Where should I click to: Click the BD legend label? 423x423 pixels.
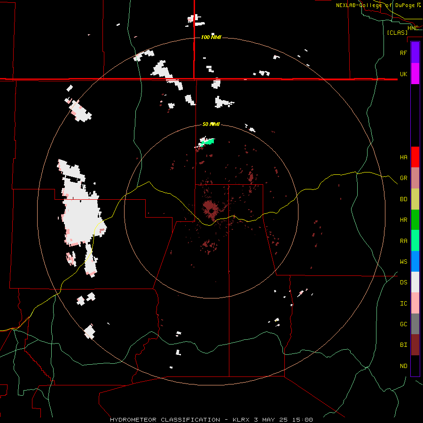pos(403,199)
